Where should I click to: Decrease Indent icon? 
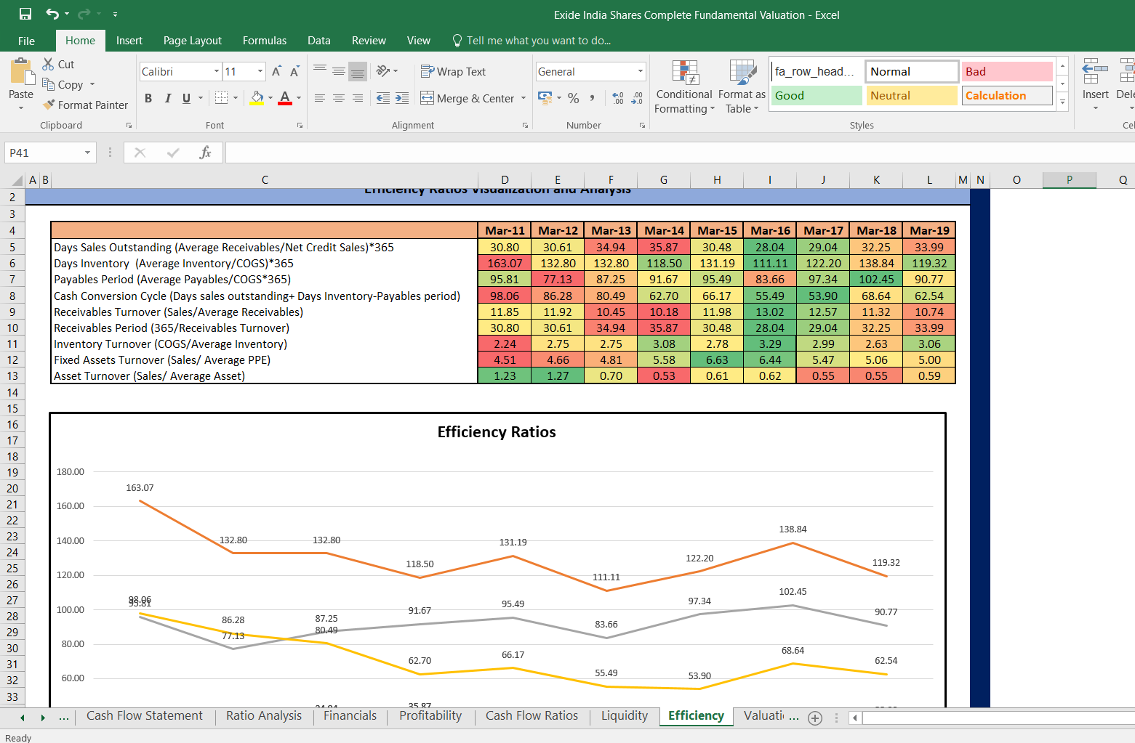[383, 98]
